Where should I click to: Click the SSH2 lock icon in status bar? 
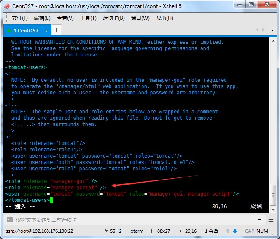(107, 231)
